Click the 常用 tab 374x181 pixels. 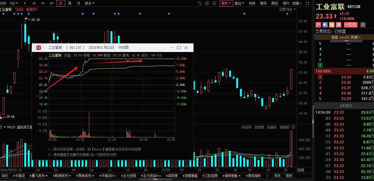[x=277, y=176]
